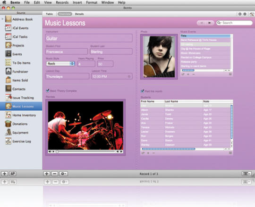The image size is (255, 207).
Task: Open the Format menu
Action: tap(92, 2)
